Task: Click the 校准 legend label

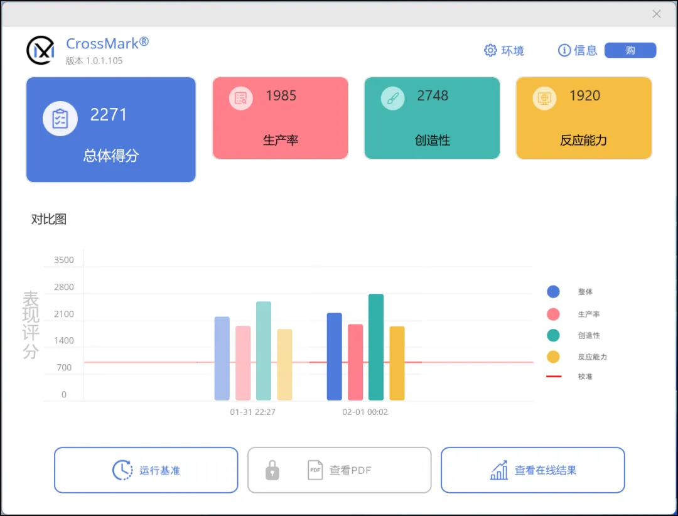Action: [x=585, y=376]
